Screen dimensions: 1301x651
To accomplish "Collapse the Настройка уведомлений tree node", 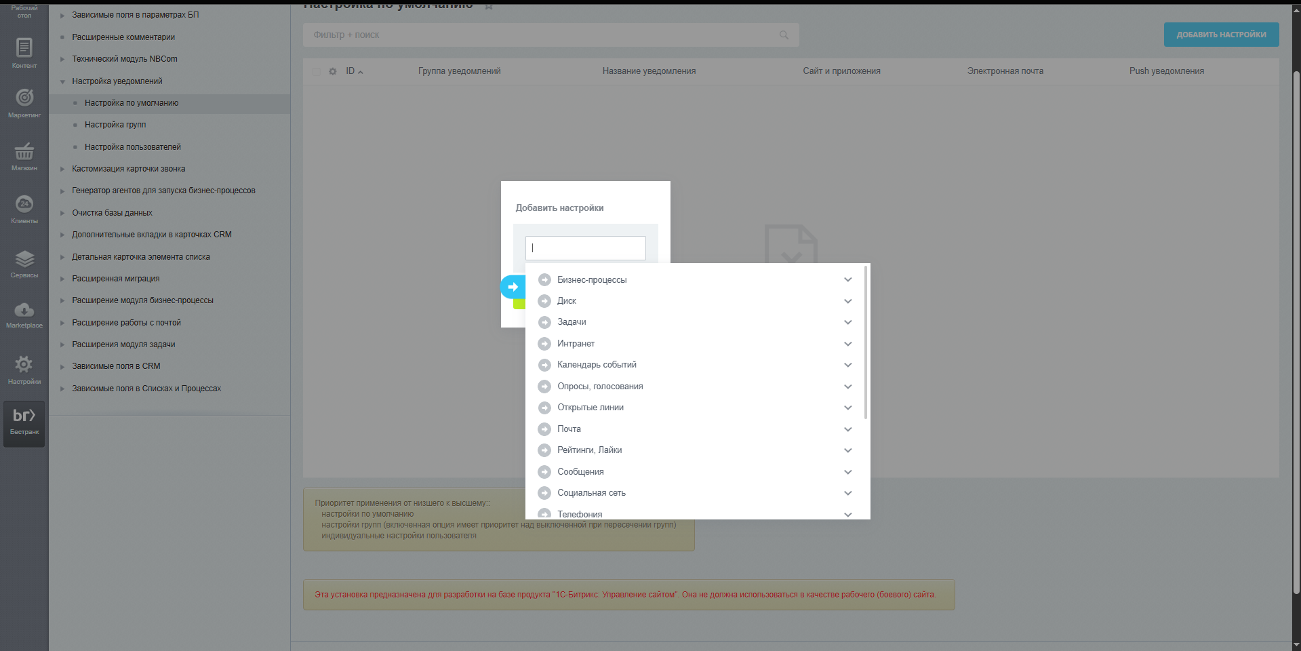I will pyautogui.click(x=62, y=81).
